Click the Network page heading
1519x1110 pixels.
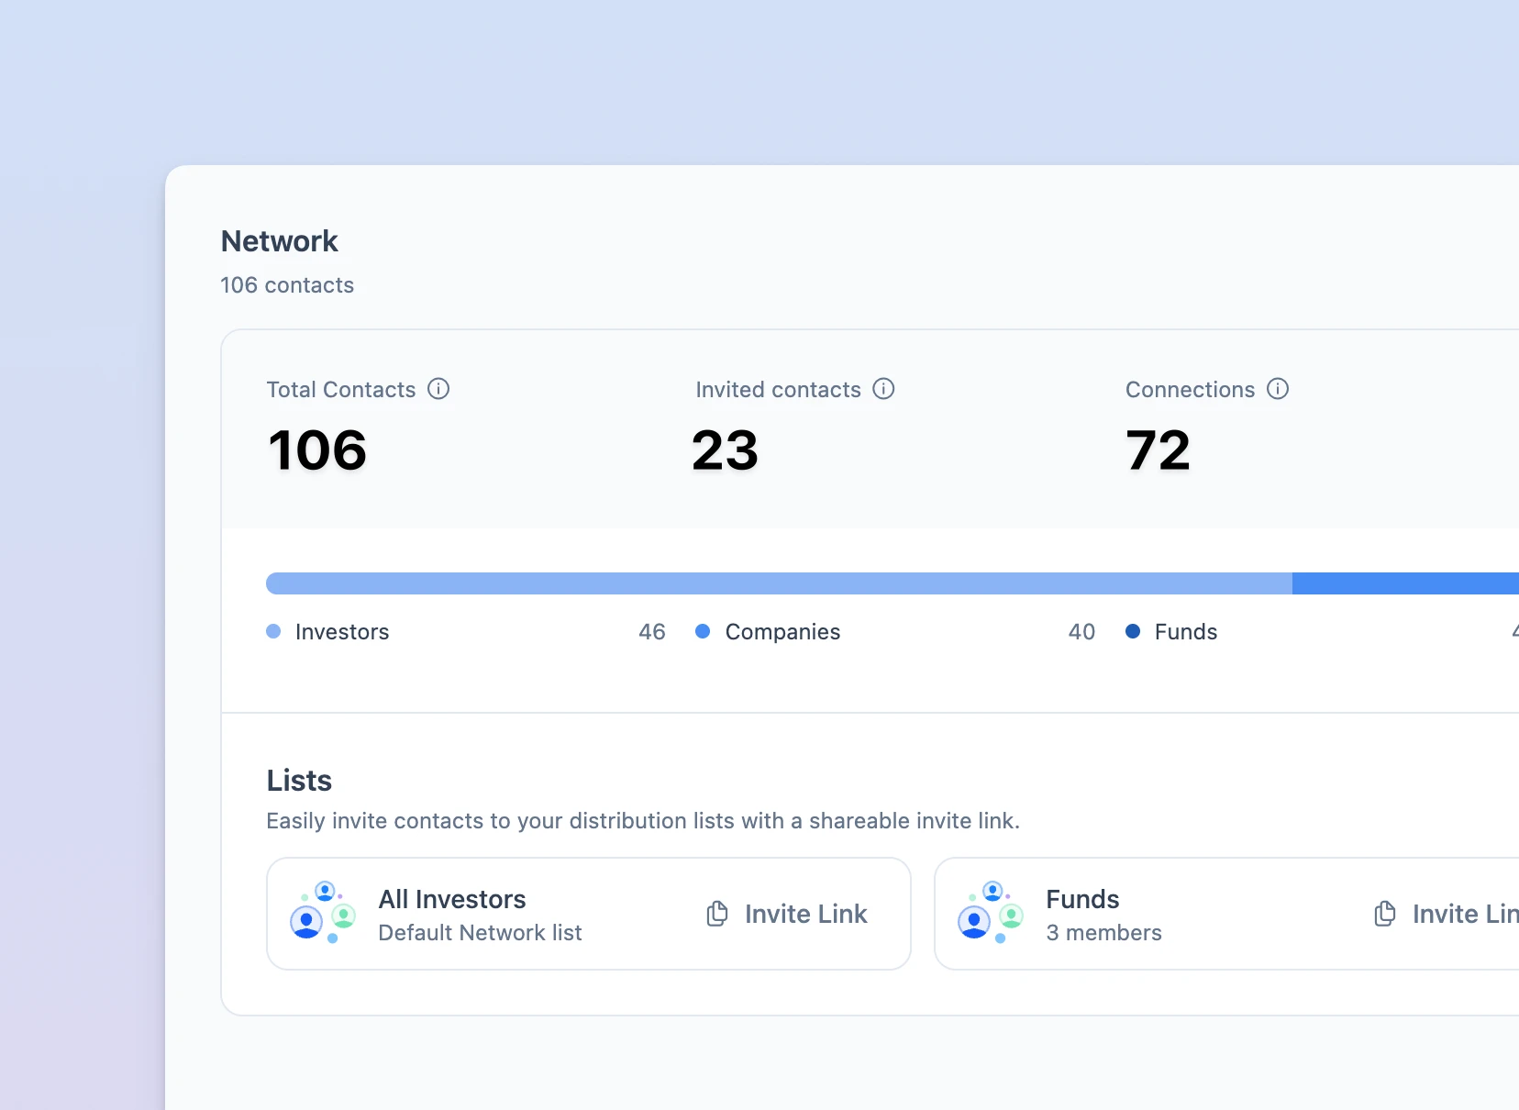coord(280,241)
